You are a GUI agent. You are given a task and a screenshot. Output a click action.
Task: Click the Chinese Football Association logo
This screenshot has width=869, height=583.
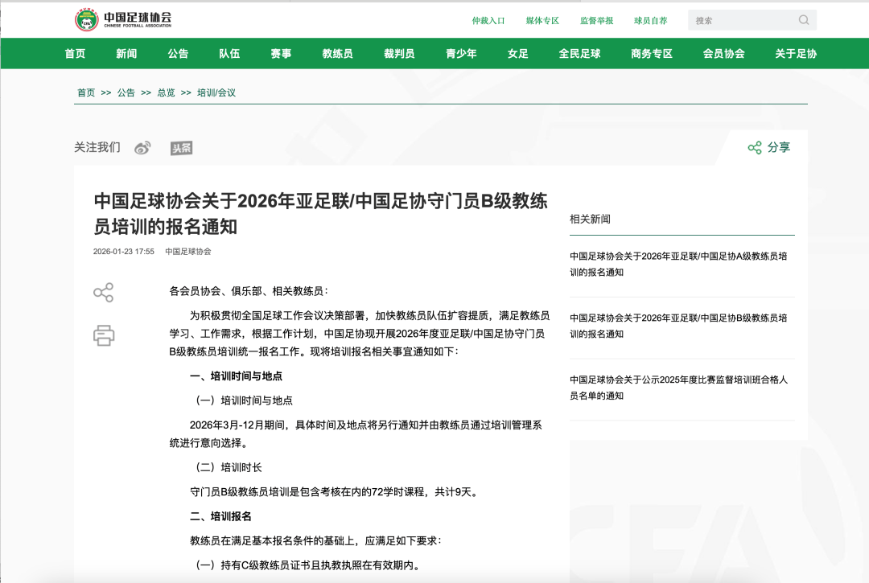click(x=123, y=19)
